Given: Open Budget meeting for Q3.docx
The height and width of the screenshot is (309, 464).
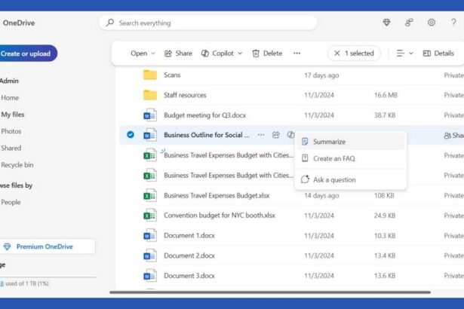Looking at the screenshot, I should tap(204, 115).
